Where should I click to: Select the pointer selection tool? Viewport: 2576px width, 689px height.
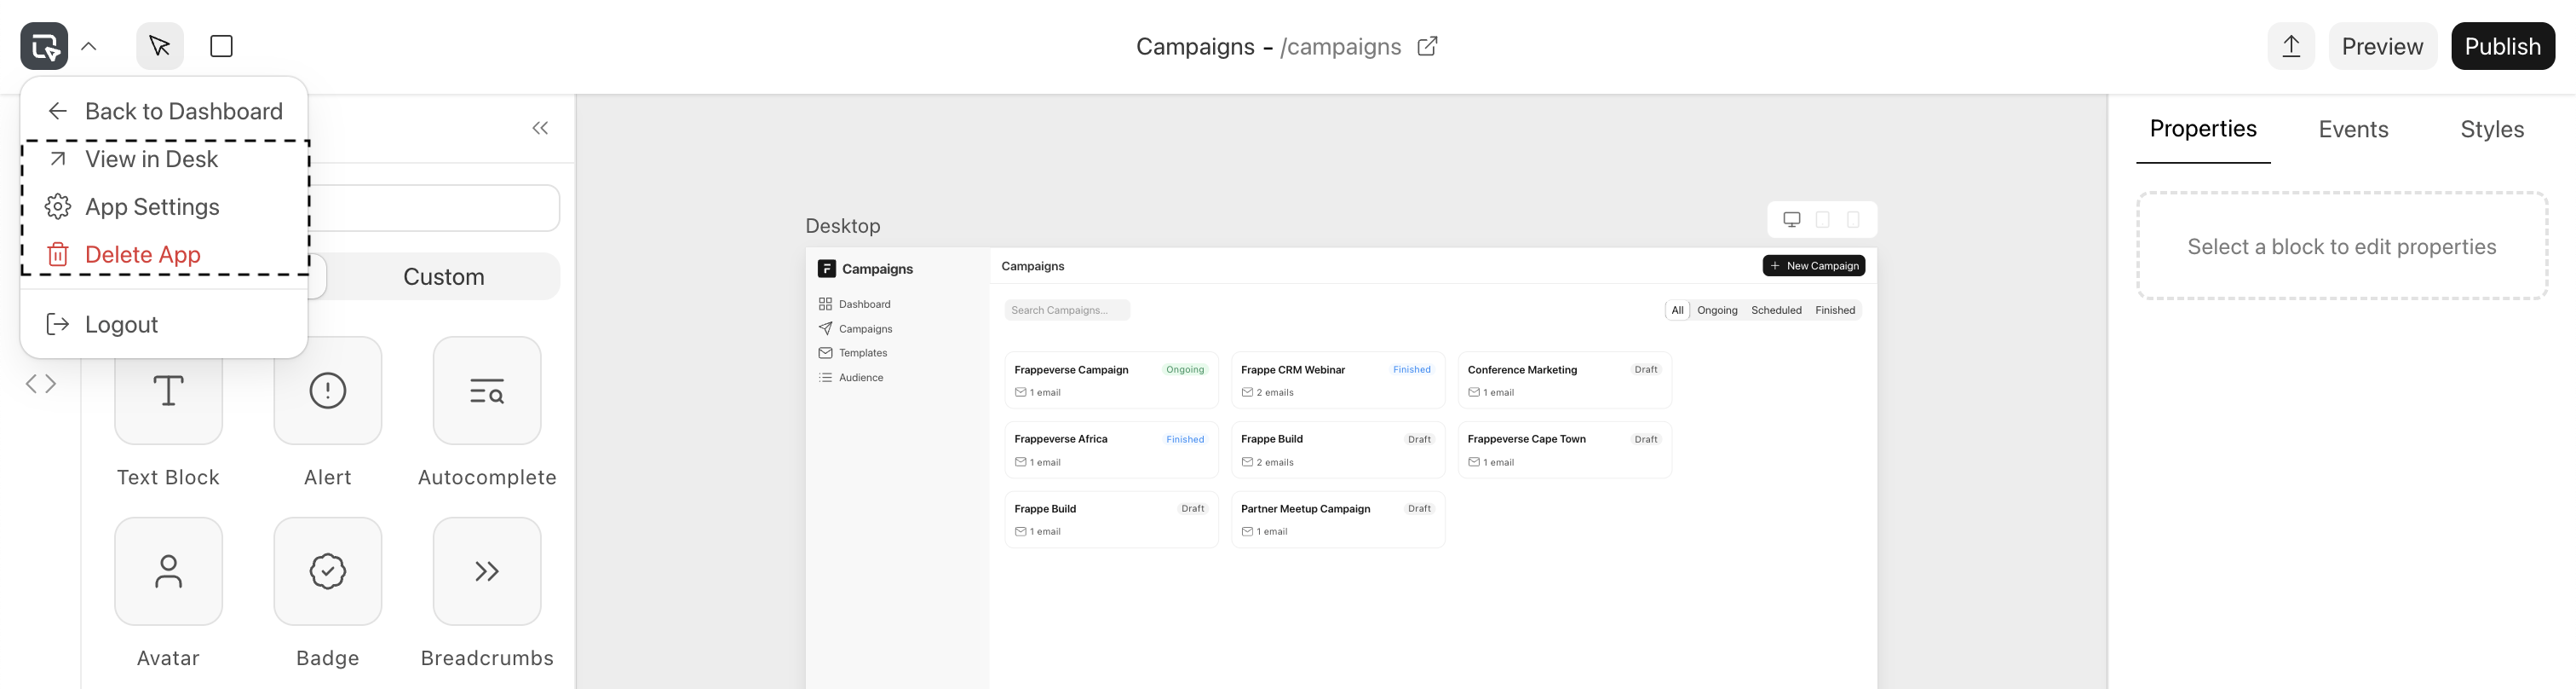pyautogui.click(x=159, y=46)
